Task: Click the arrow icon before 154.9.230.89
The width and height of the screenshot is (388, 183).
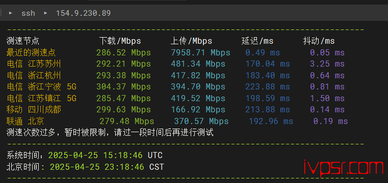Action: click(45, 13)
